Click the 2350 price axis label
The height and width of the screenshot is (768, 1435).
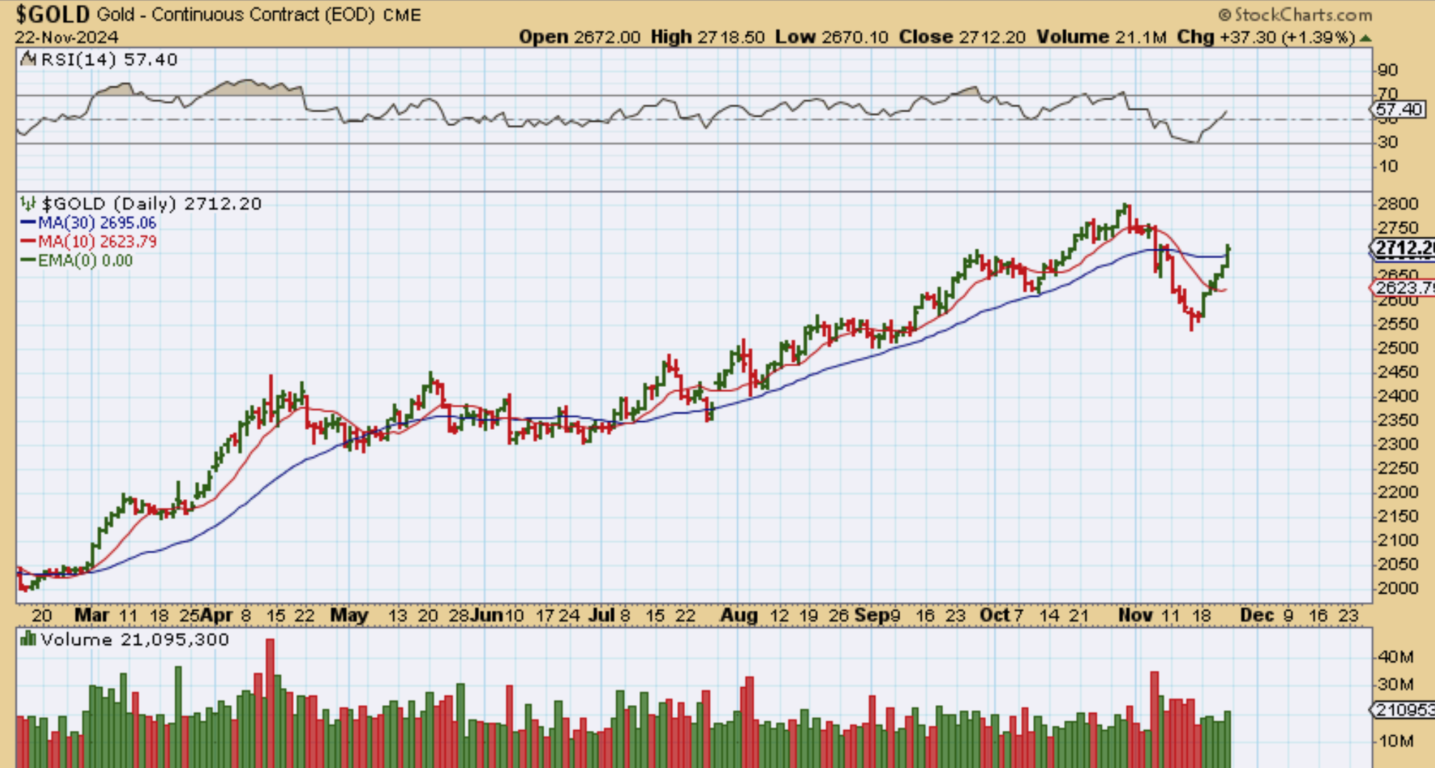tap(1398, 420)
